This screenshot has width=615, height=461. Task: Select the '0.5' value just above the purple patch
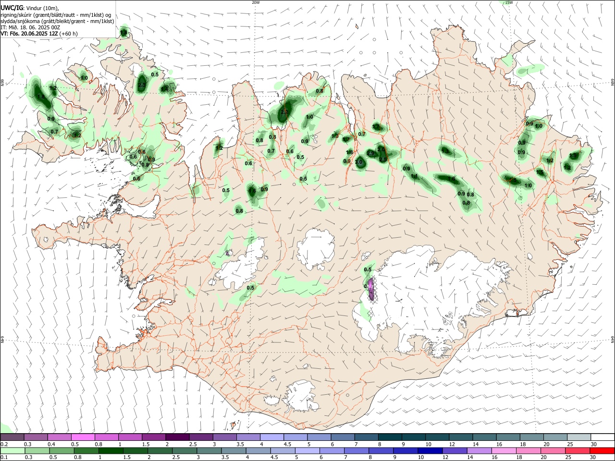click(x=368, y=269)
